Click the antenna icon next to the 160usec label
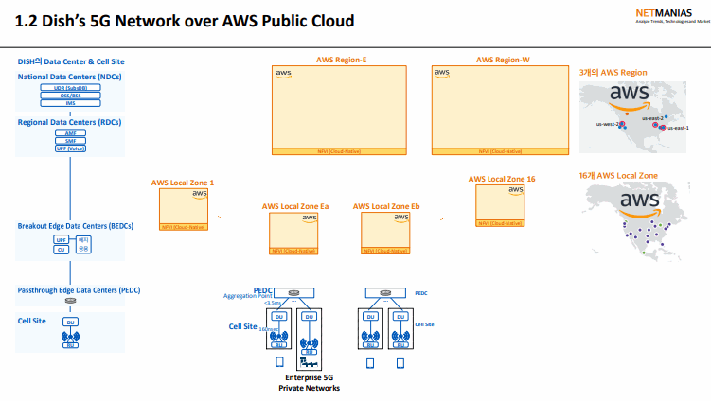The width and height of the screenshot is (711, 401). click(279, 336)
